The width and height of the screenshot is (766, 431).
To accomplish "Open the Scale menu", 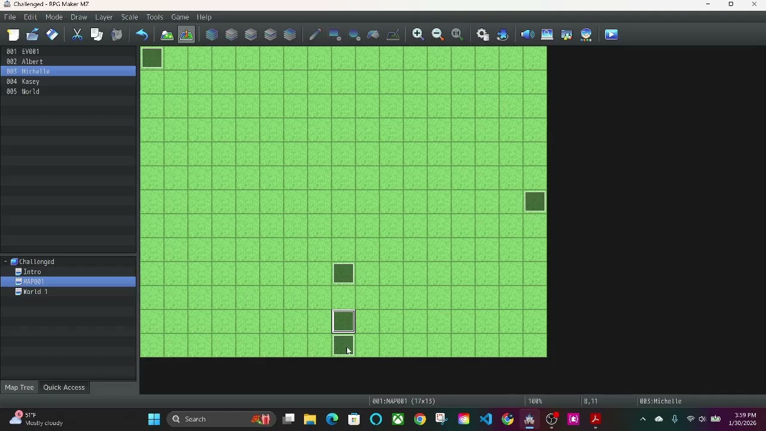I will [x=130, y=17].
